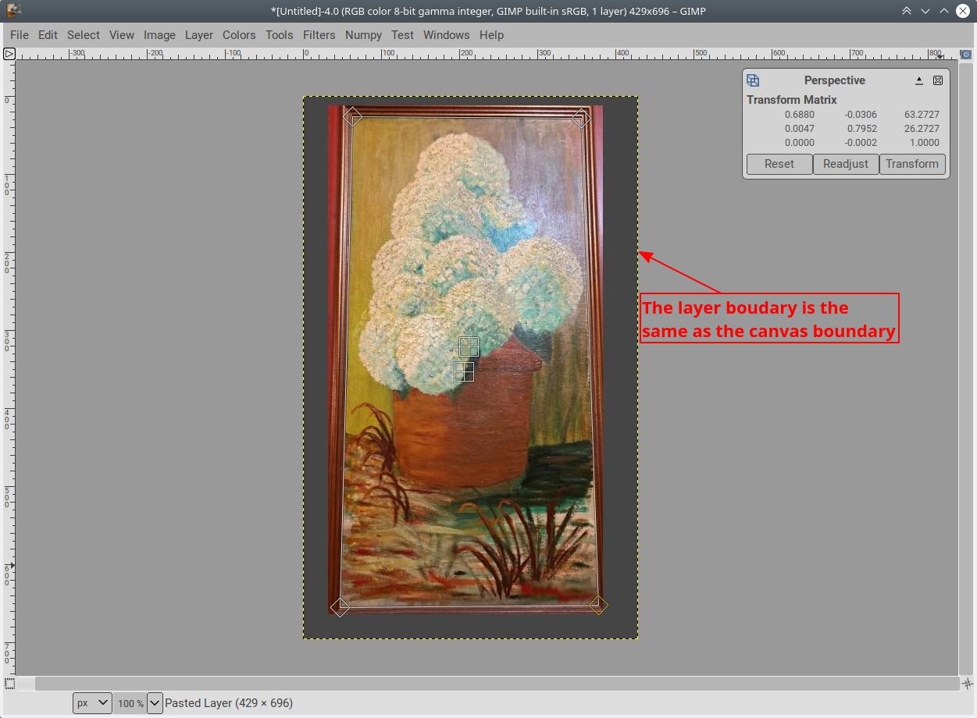The image size is (977, 718).
Task: Open the Select menu
Action: (x=83, y=35)
